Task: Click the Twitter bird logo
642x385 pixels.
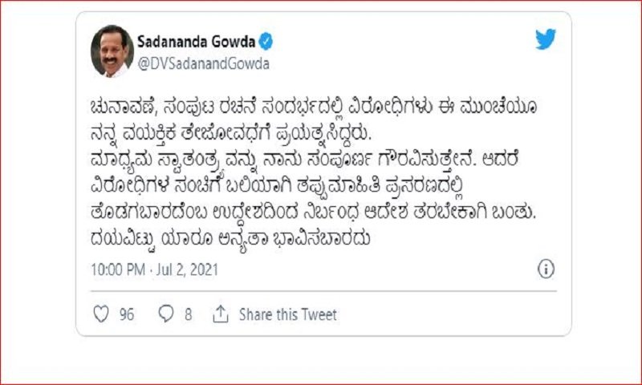Action: tap(546, 39)
